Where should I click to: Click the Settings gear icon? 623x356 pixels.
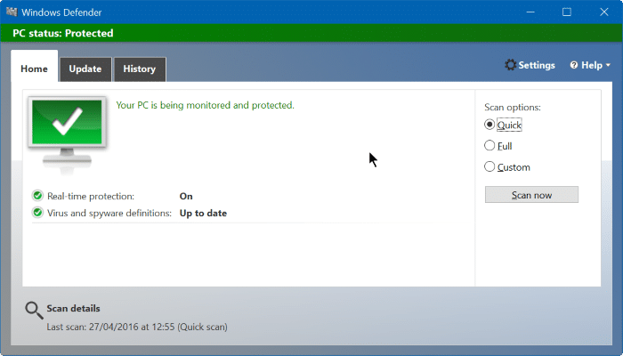point(510,65)
